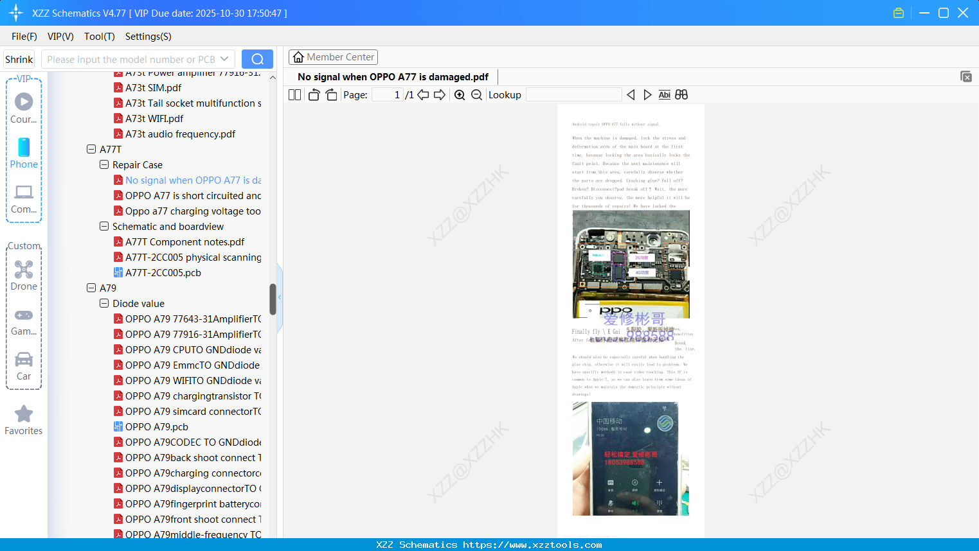Open A73t audio frequency.pdf

point(181,134)
